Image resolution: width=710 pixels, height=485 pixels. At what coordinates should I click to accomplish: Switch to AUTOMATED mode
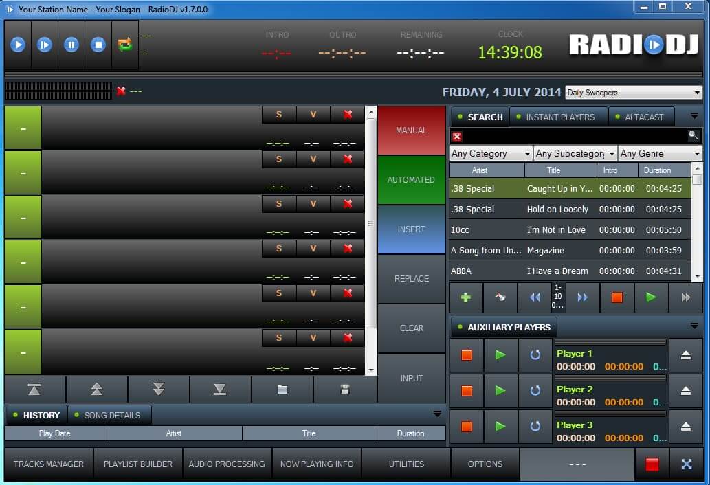(x=411, y=179)
